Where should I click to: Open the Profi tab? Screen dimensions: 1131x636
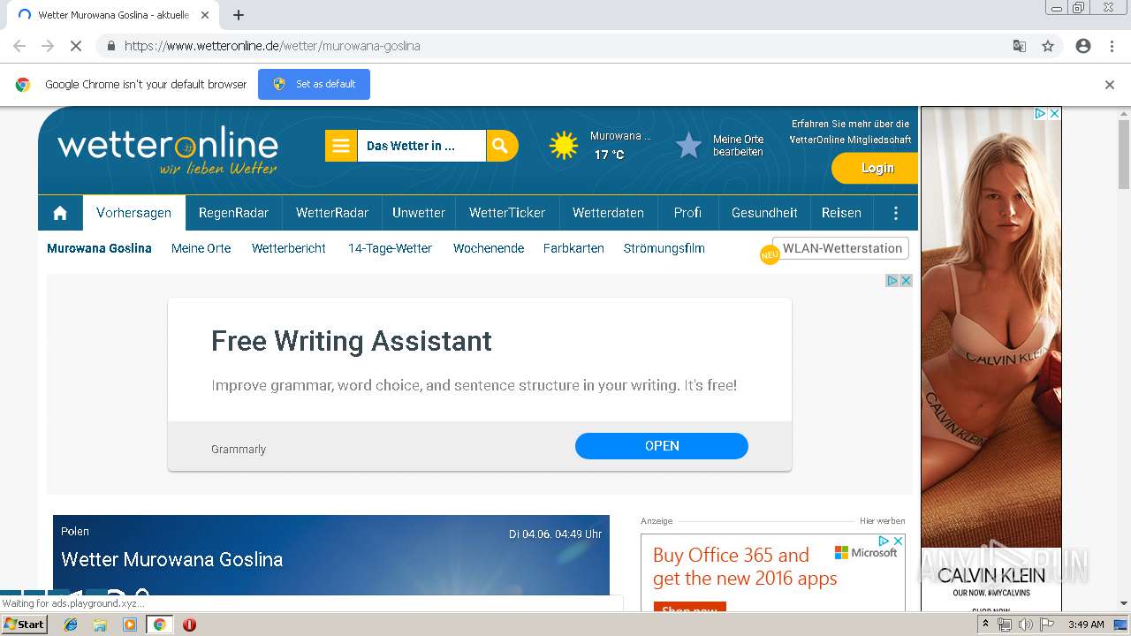[687, 213]
